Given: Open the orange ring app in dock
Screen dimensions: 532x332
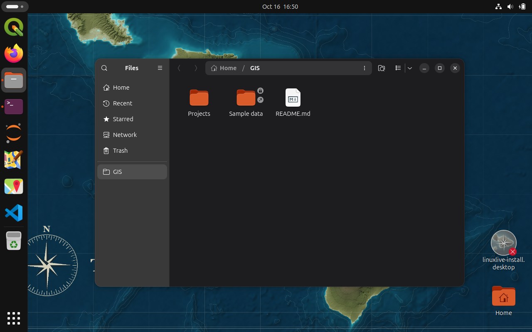Looking at the screenshot, I should [x=14, y=133].
